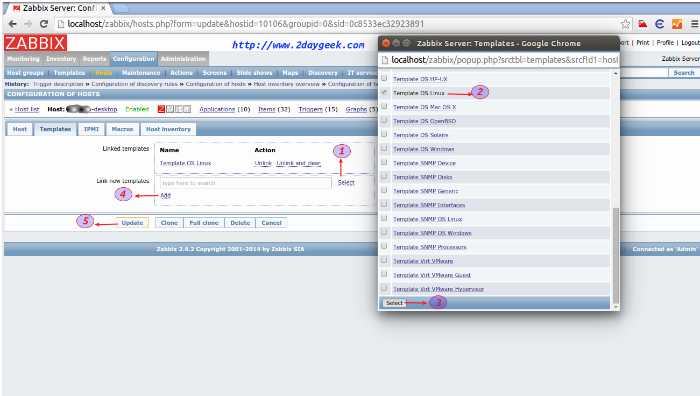Click the blue circular extension icon
This screenshot has width=700, height=396.
660,24
